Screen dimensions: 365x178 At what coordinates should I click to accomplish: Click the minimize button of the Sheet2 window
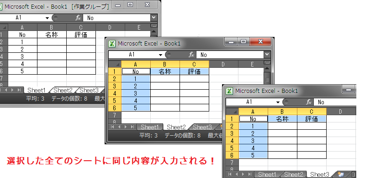click(231, 42)
